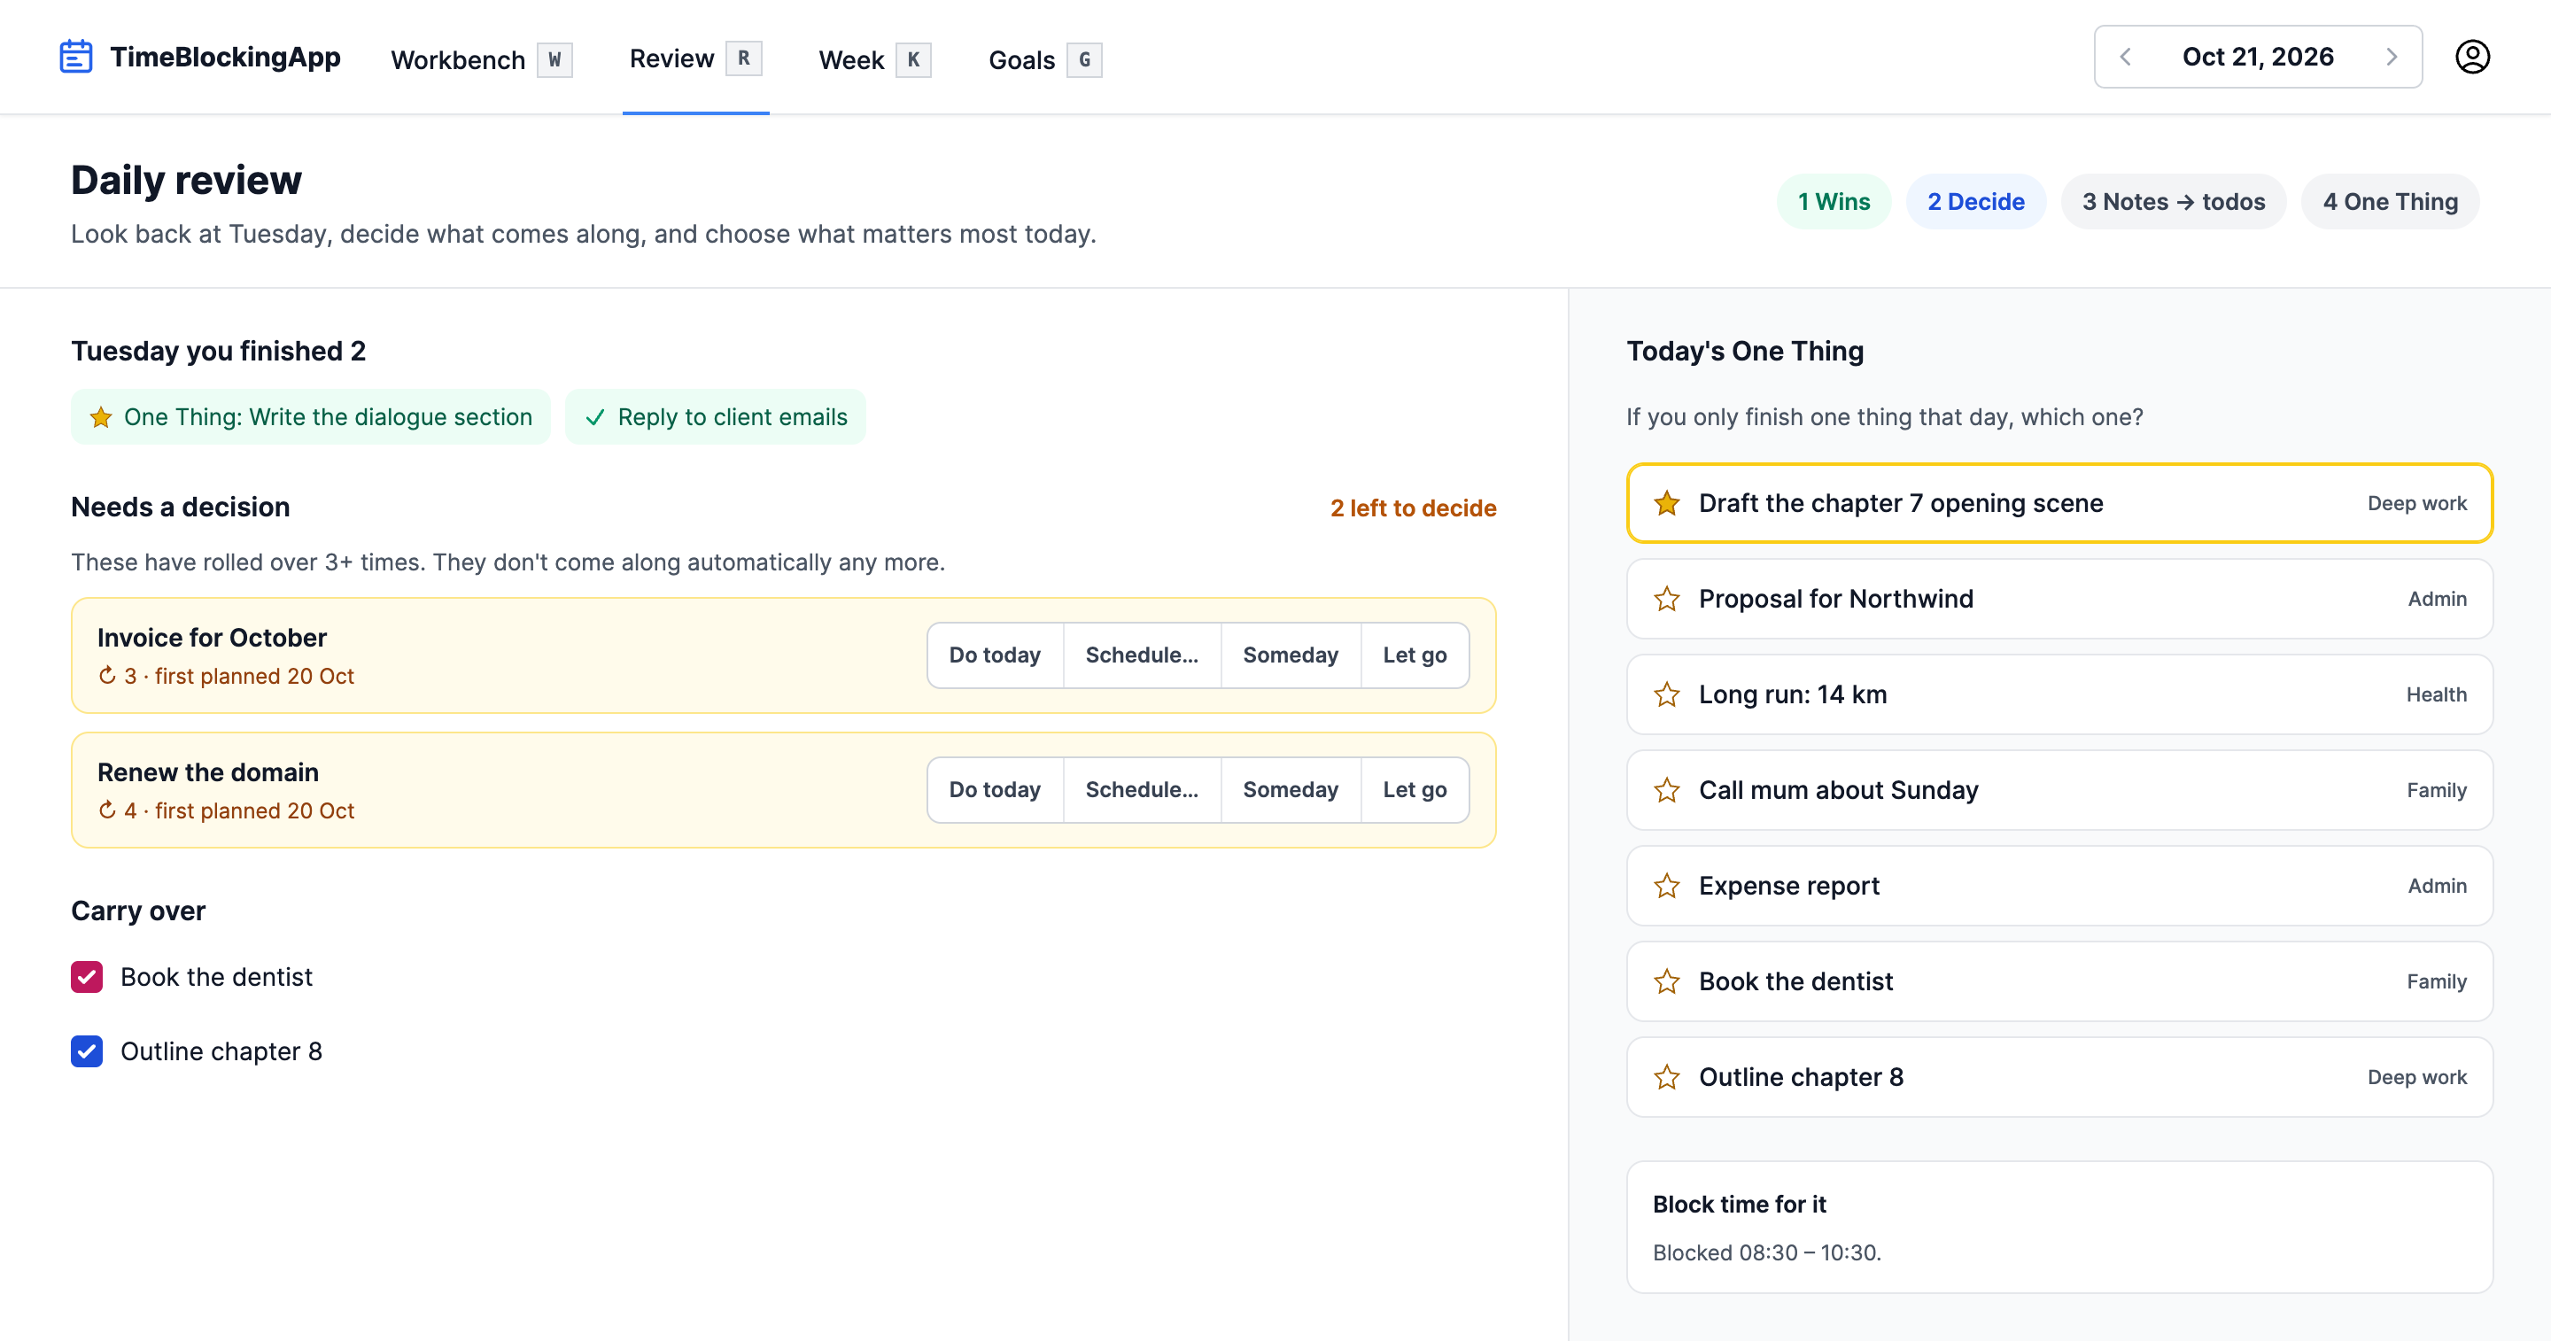Jump to step '4 One Thing'
The width and height of the screenshot is (2551, 1341).
[2391, 201]
